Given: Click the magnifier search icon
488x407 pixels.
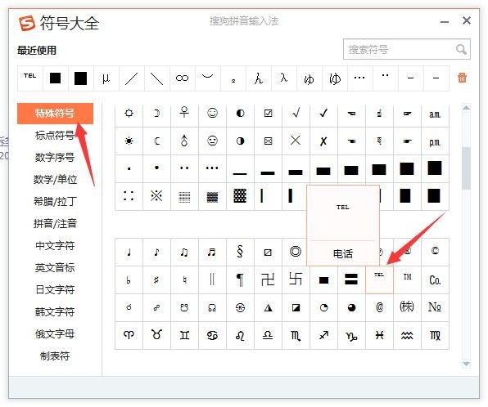Looking at the screenshot, I should click(x=461, y=49).
